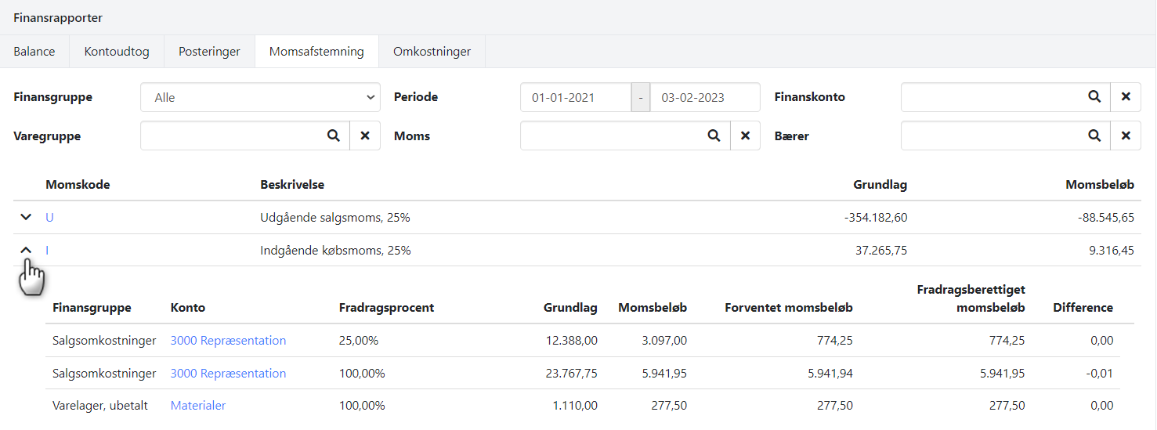Switch to the Balance tab
This screenshot has width=1157, height=430.
[34, 52]
